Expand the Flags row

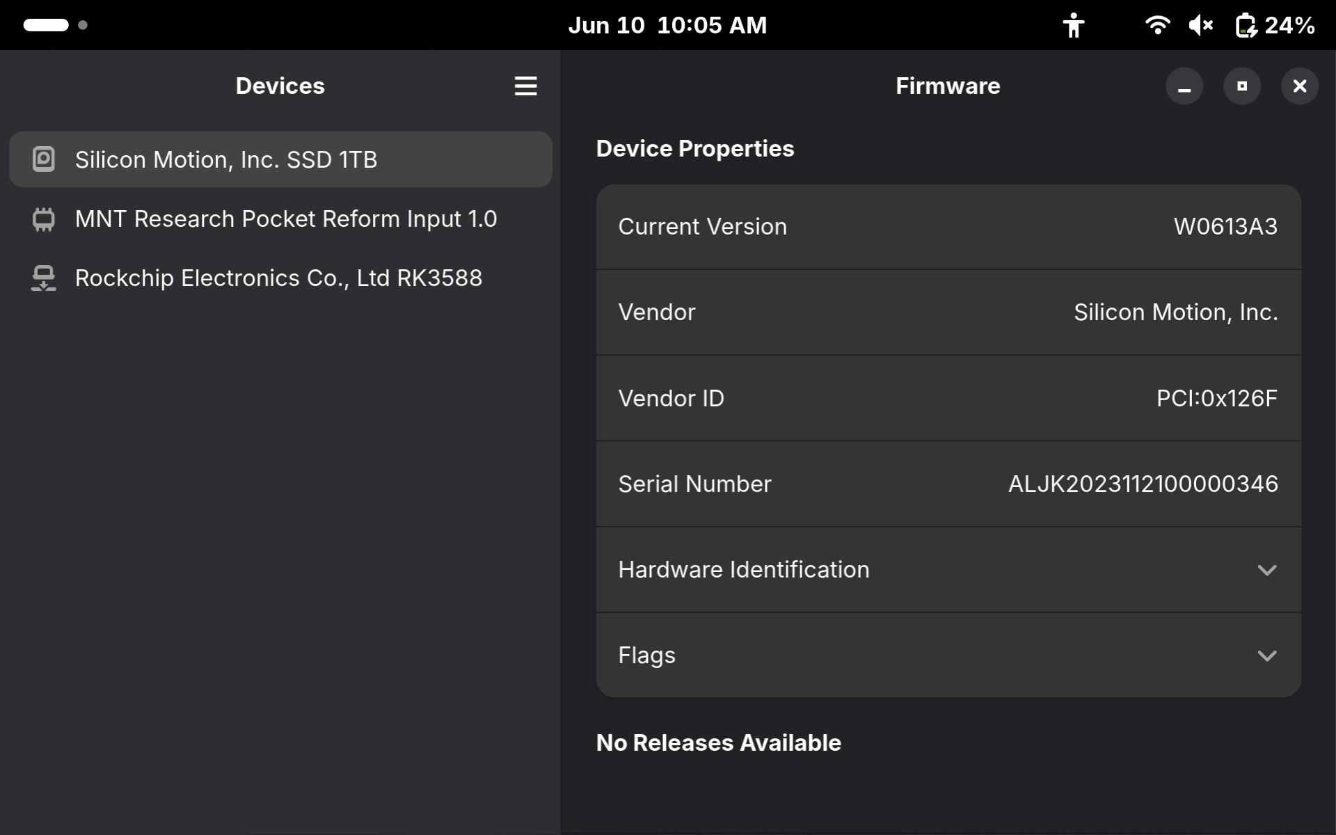[948, 655]
